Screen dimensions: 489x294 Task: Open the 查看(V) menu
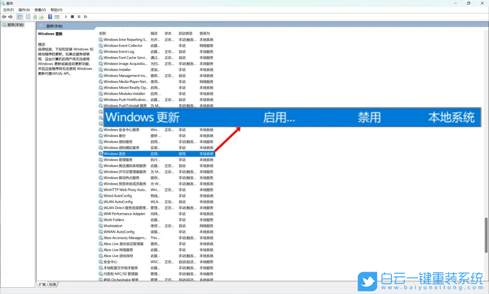[40, 10]
